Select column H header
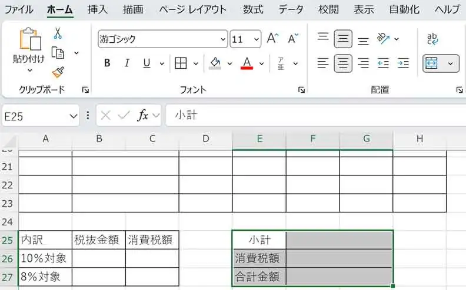Viewport: 466px width, 290px height. (x=420, y=139)
